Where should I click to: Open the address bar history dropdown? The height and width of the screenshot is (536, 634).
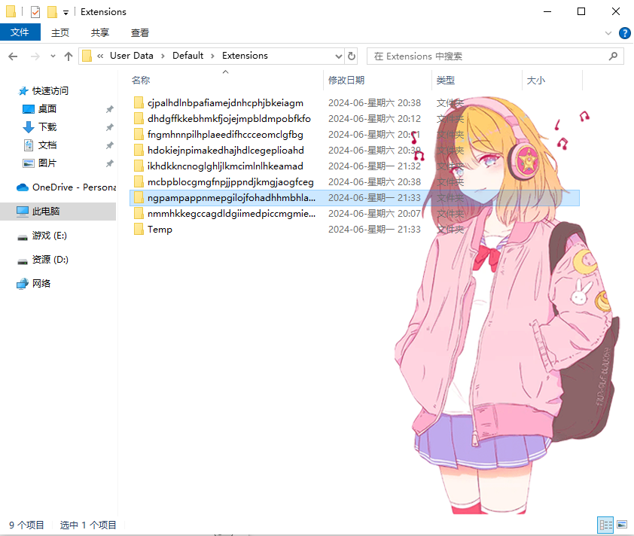[339, 56]
